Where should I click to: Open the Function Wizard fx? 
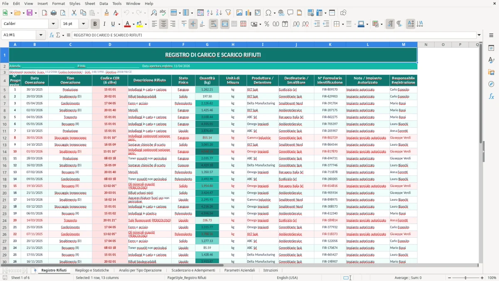[52, 35]
